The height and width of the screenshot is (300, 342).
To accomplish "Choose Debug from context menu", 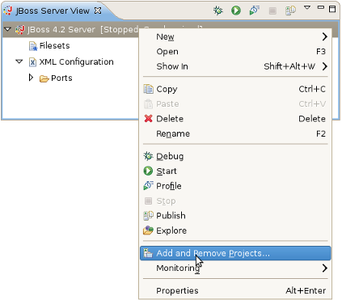I will pyautogui.click(x=235, y=156).
